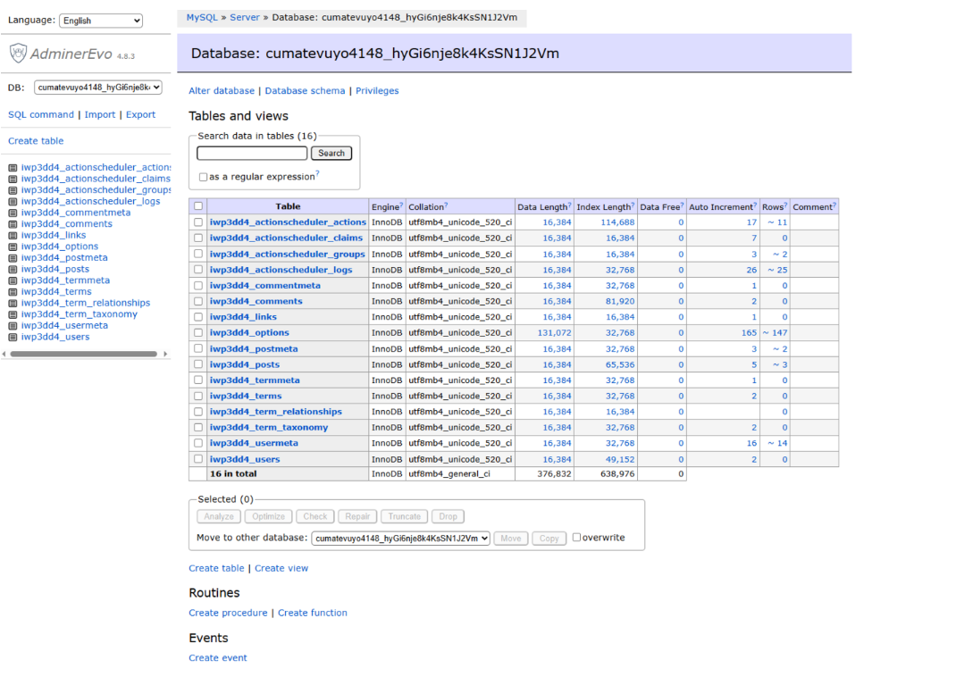Click select-data icon beside iwp3dd4_actionscheduler_claims in sidebar
Viewport: 956px width, 677px height.
(x=13, y=180)
